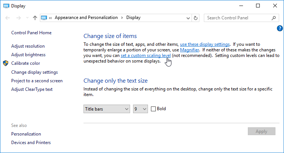Click the forward navigation arrow

(19, 18)
